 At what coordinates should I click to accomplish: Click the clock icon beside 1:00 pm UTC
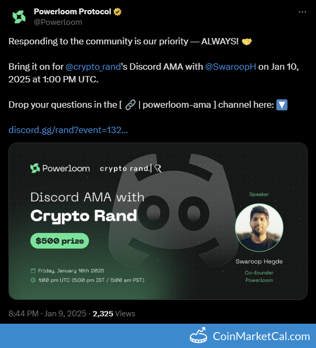click(33, 280)
